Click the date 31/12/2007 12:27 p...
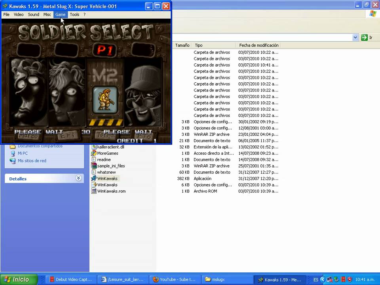Viewport: 380px width, 285px height. 258,172
